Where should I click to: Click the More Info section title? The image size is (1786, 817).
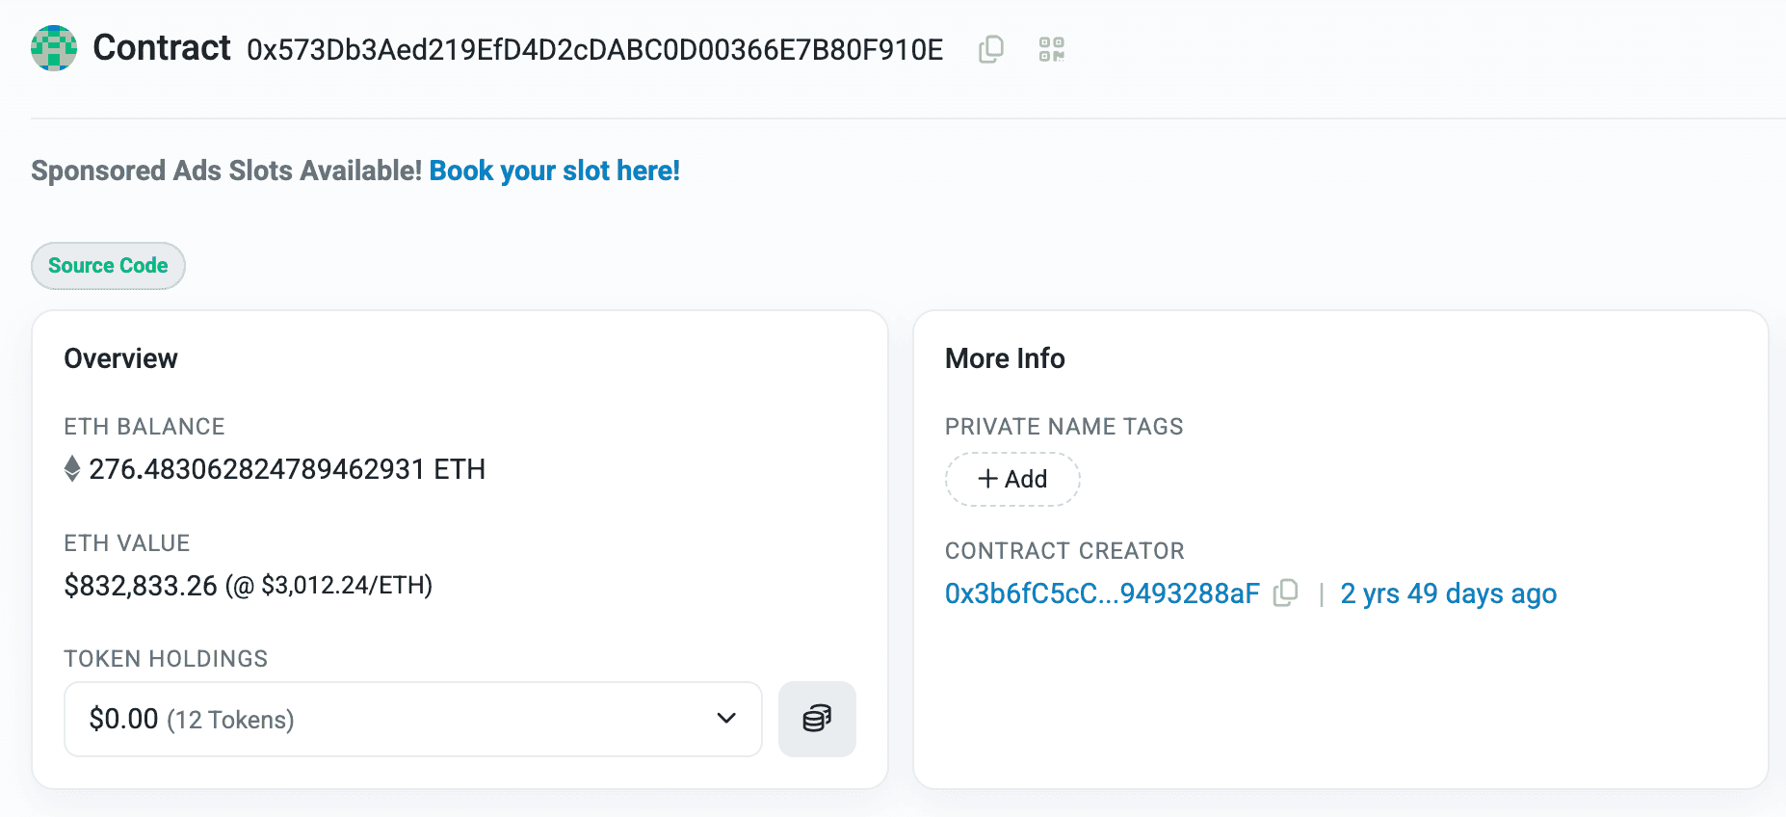coord(1005,357)
